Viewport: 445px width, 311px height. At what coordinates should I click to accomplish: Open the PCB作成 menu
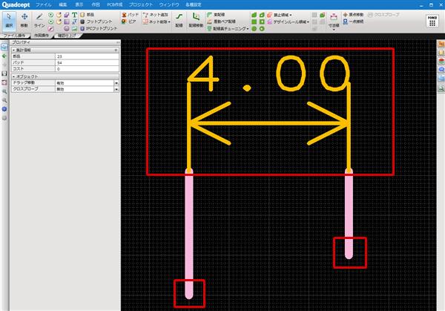113,4
